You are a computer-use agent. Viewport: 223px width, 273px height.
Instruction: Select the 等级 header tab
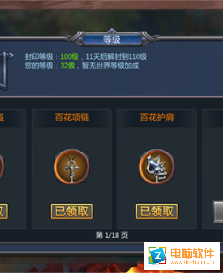tap(112, 39)
